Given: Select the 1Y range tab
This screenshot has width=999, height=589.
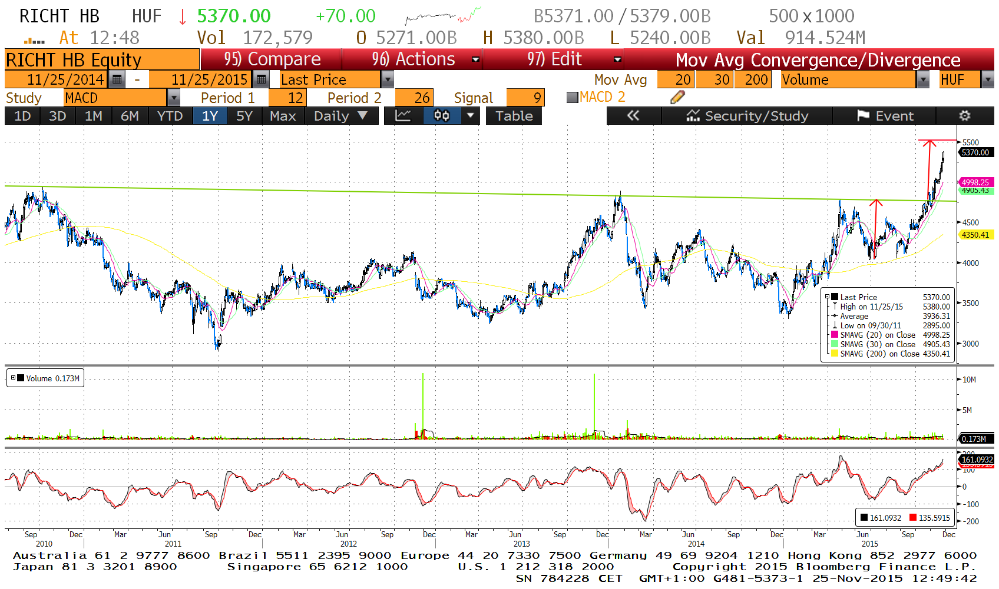Looking at the screenshot, I should point(210,116).
